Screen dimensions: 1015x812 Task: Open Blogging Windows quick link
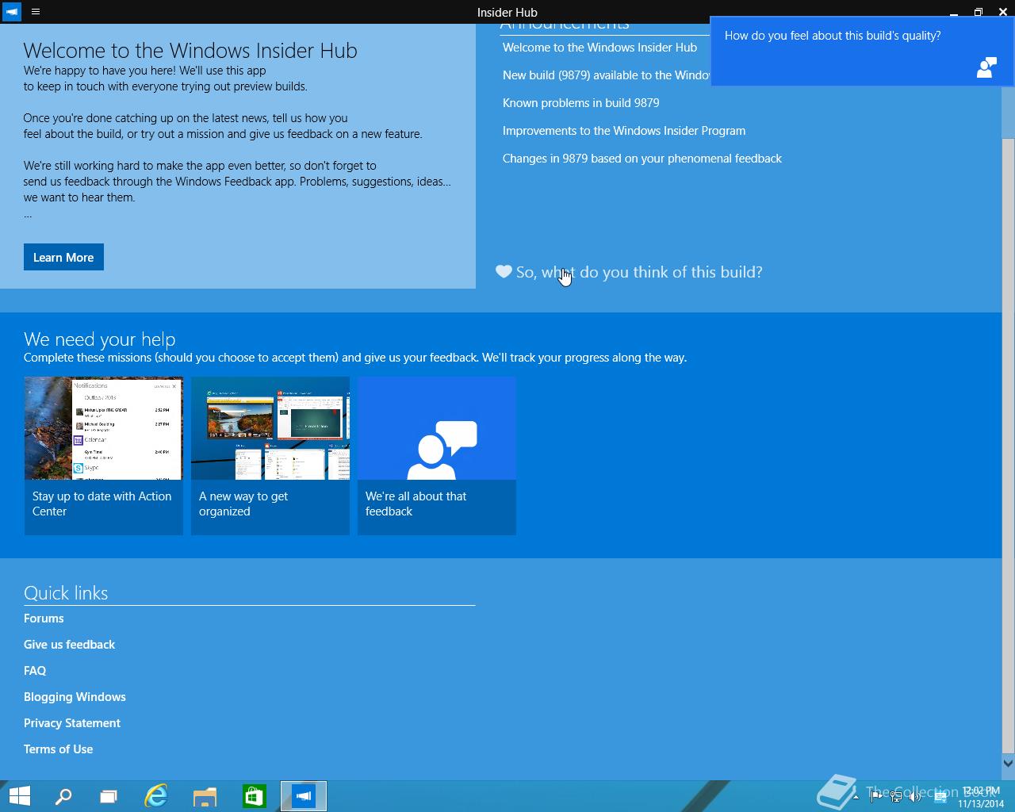click(x=75, y=697)
